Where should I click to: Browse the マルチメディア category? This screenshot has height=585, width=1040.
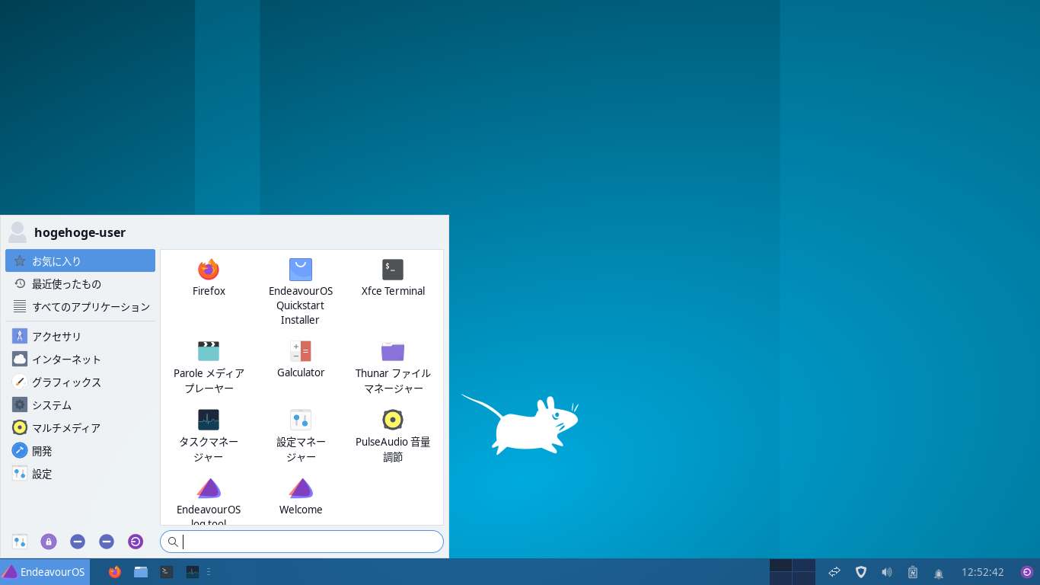click(x=80, y=427)
